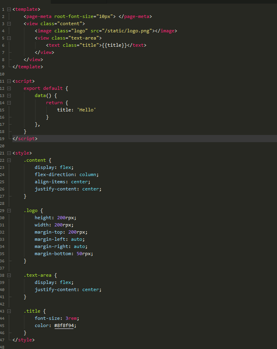Collapse the .text-area rule fold marker
Viewport: 277px width, 349px height.
[9, 276]
